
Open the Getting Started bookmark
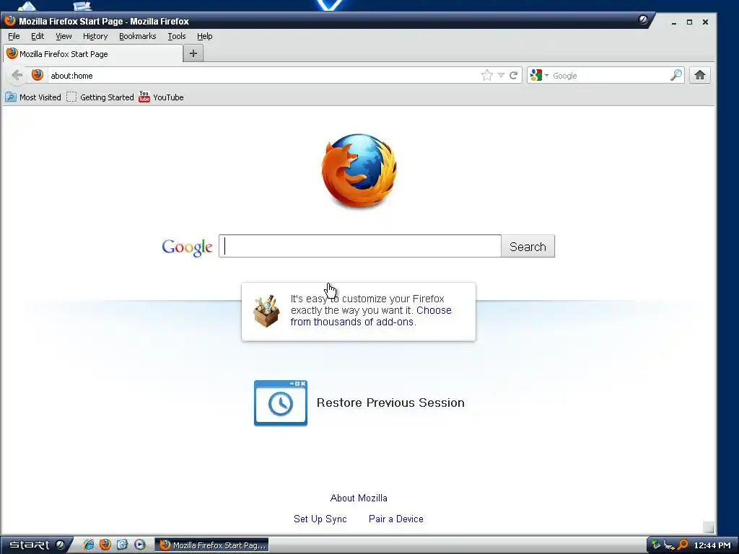pos(100,97)
